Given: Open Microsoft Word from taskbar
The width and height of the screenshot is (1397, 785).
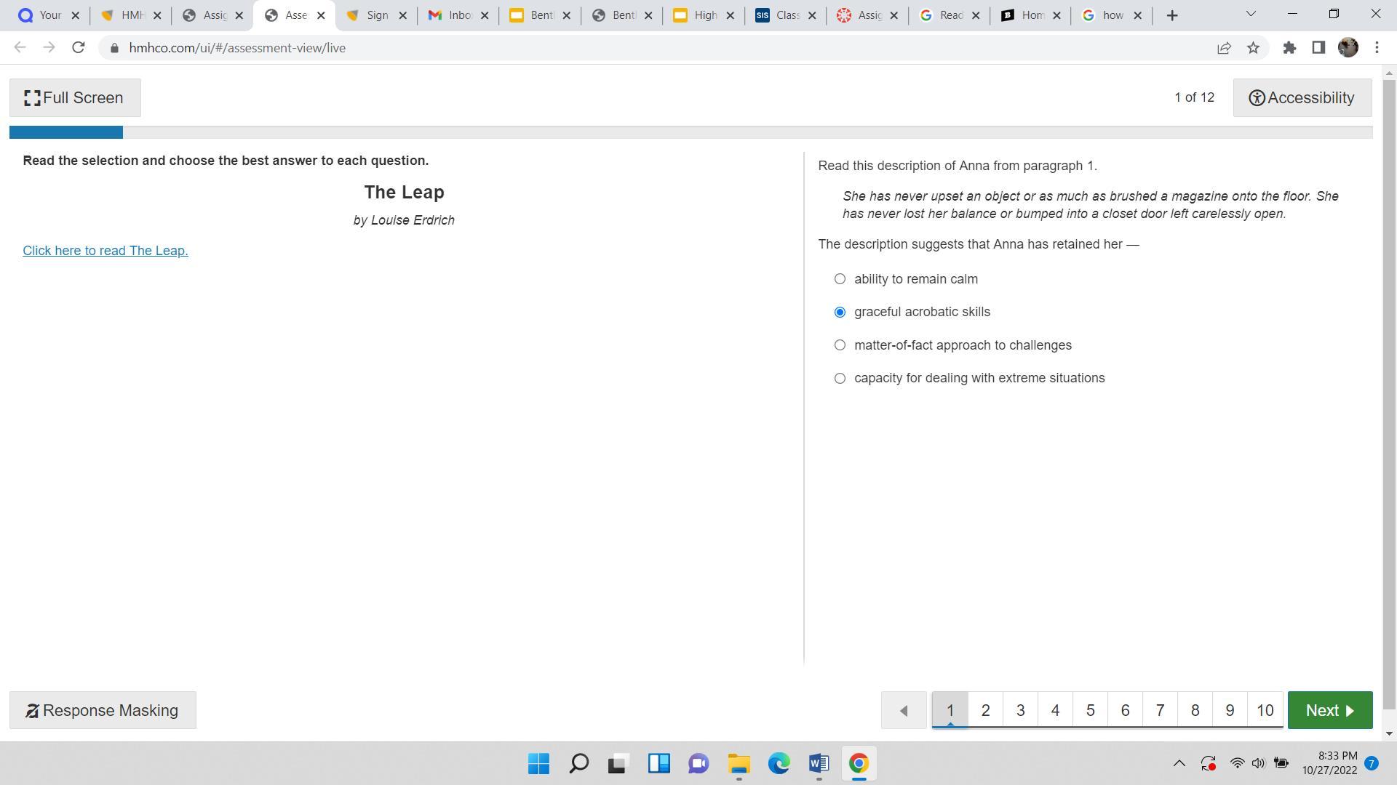Looking at the screenshot, I should point(819,764).
